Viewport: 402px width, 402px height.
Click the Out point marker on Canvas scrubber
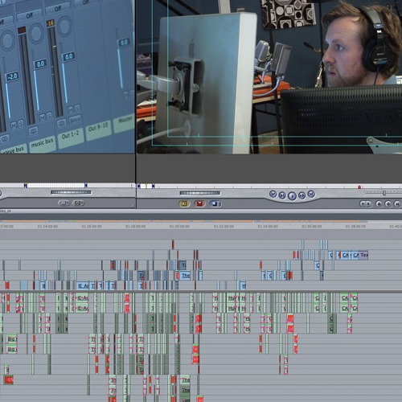[x=153, y=186]
